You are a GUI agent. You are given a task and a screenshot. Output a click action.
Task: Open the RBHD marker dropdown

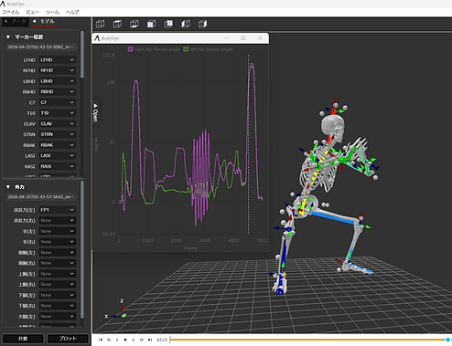point(58,91)
